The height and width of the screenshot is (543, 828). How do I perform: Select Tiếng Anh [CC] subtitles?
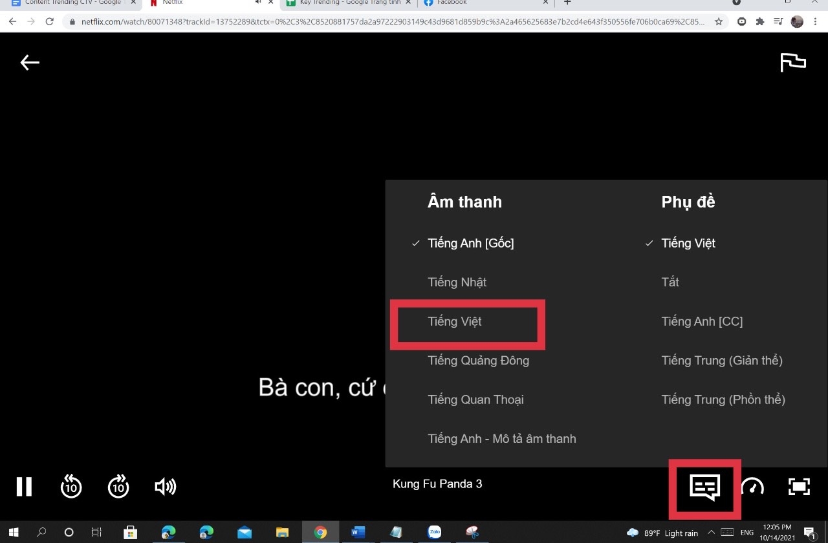(702, 321)
